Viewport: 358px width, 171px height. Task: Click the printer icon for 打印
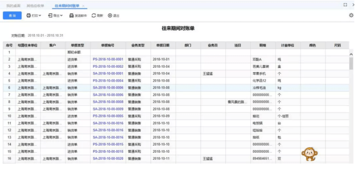click(29, 16)
